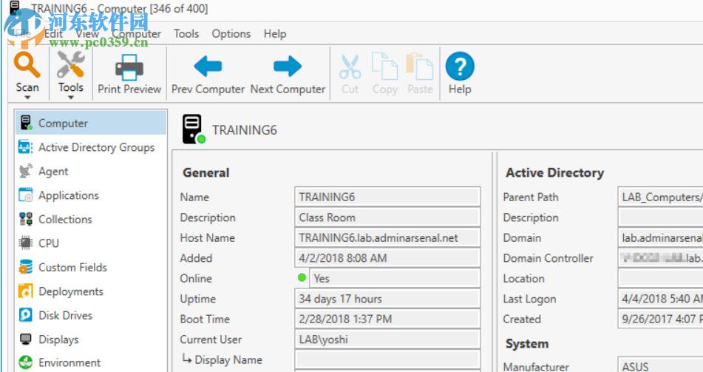This screenshot has width=703, height=372.
Task: Click the Scan magnifier icon
Action: point(27,65)
